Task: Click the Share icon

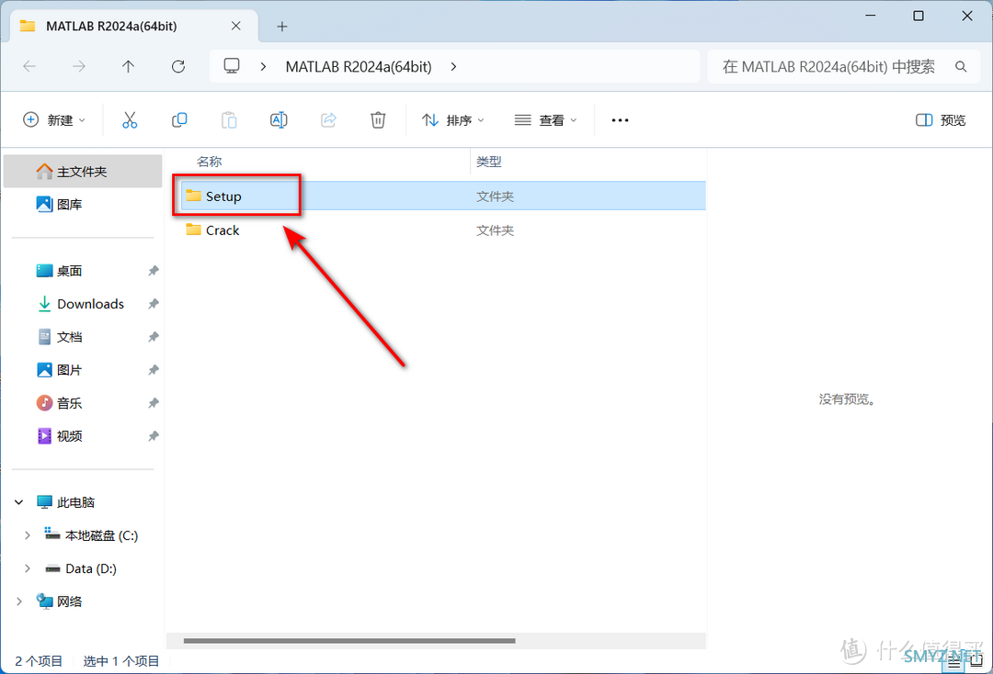Action: pyautogui.click(x=328, y=120)
